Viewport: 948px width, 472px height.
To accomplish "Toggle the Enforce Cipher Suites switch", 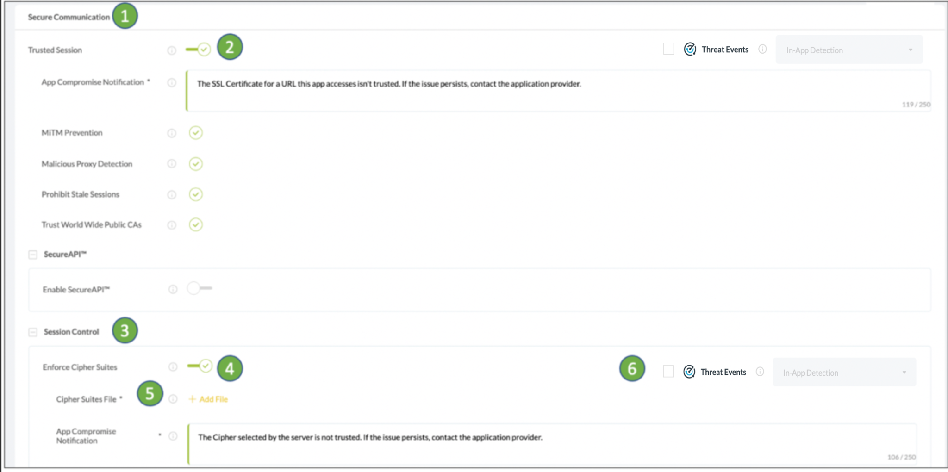I will (x=200, y=366).
